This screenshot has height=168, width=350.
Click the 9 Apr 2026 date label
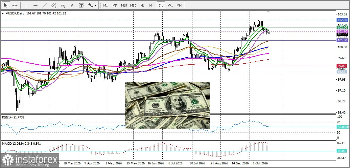92,163
